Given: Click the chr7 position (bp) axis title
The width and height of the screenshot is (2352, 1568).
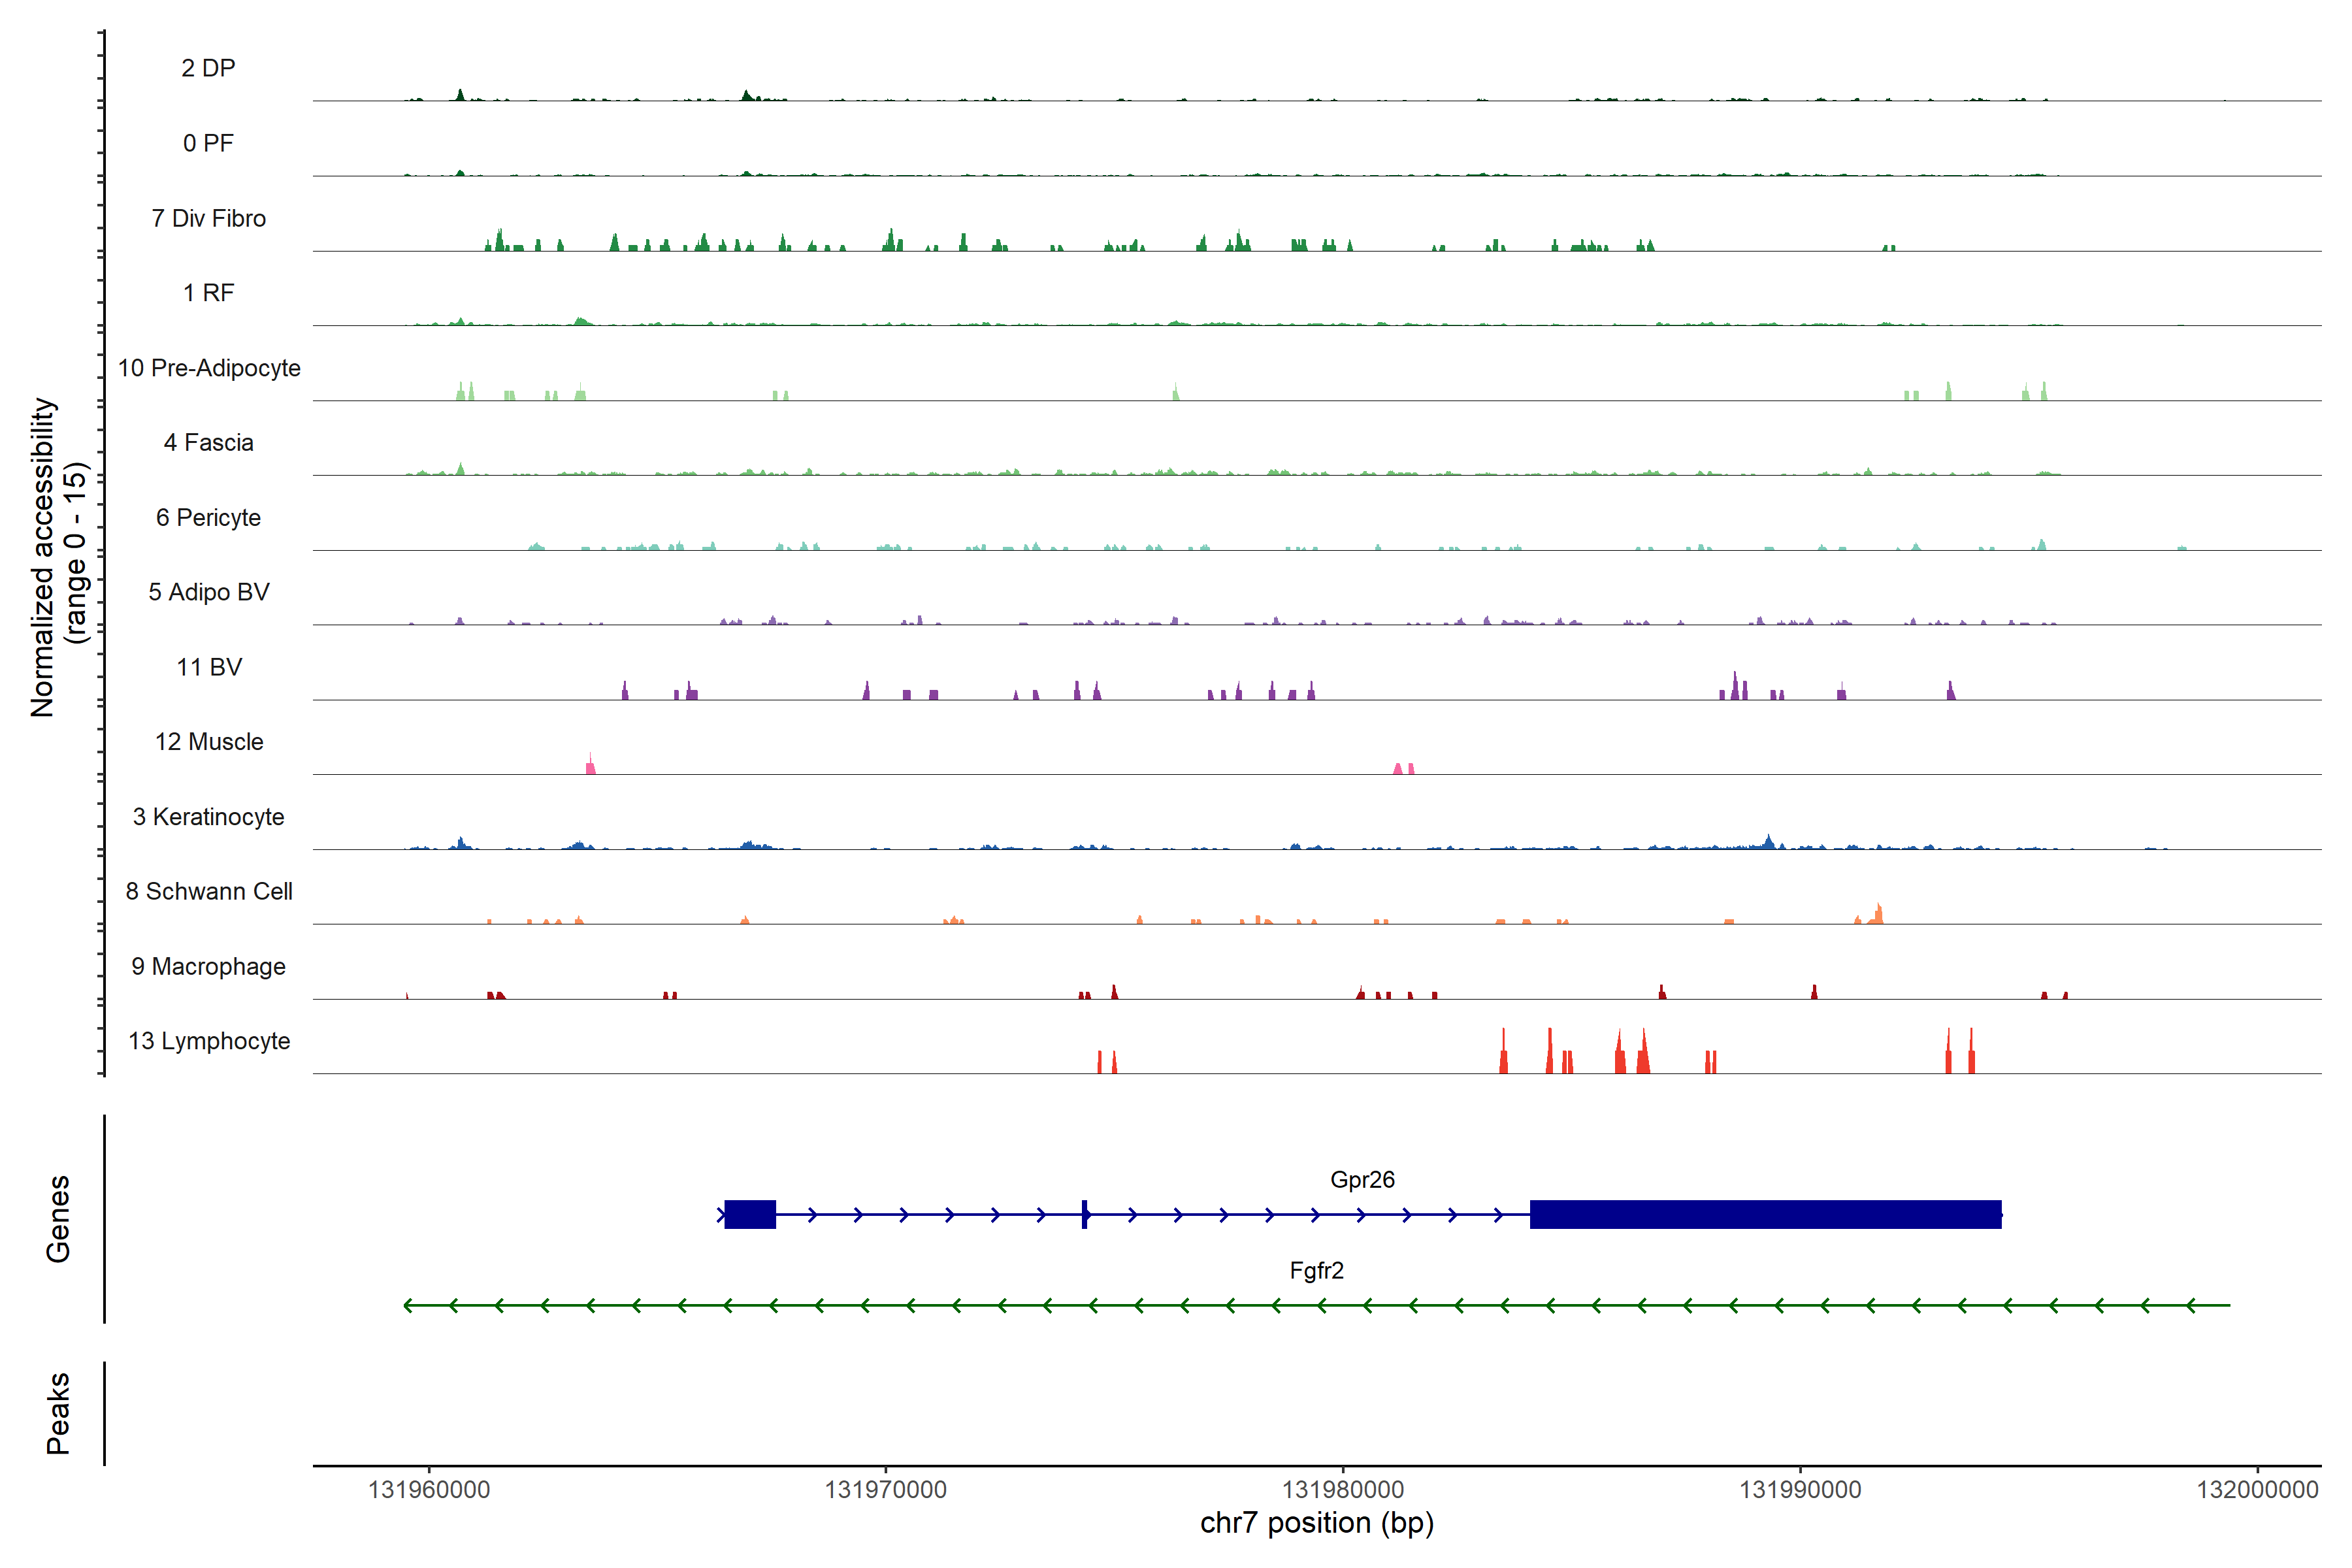Looking at the screenshot, I should [1316, 1523].
